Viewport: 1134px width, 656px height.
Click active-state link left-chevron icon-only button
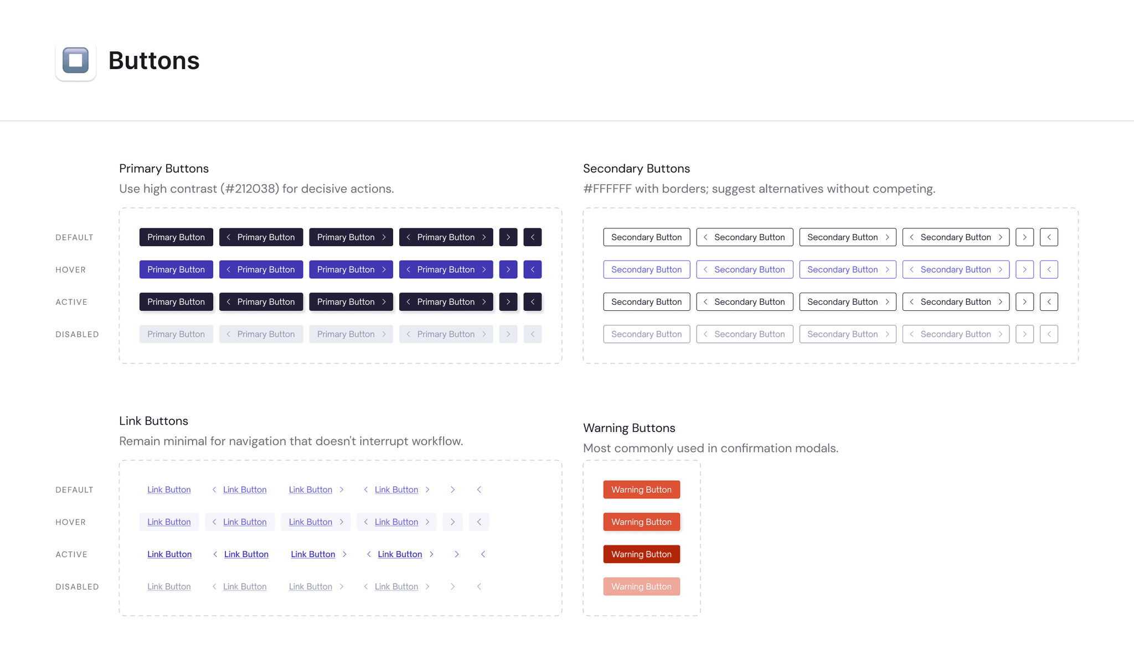pos(483,554)
